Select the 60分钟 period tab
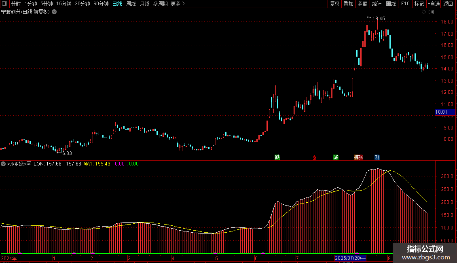457x263 pixels. coord(101,4)
